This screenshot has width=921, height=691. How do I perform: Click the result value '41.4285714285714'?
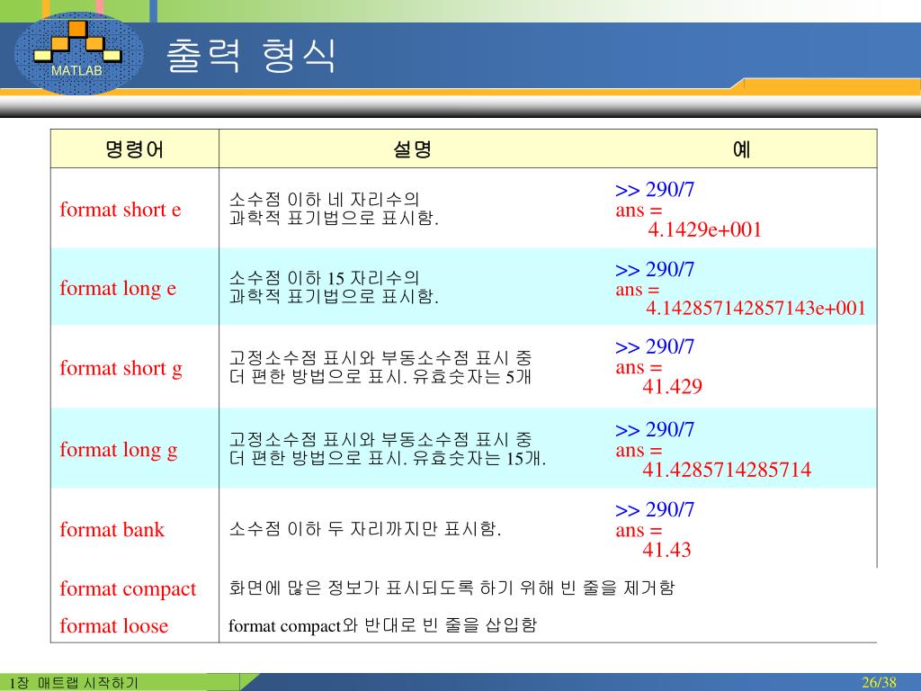pos(727,470)
